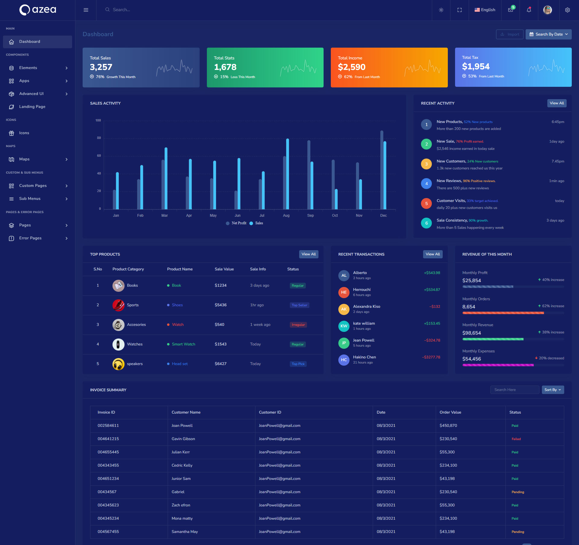The image size is (579, 545).
Task: Open the mail messages envelope icon
Action: click(510, 10)
